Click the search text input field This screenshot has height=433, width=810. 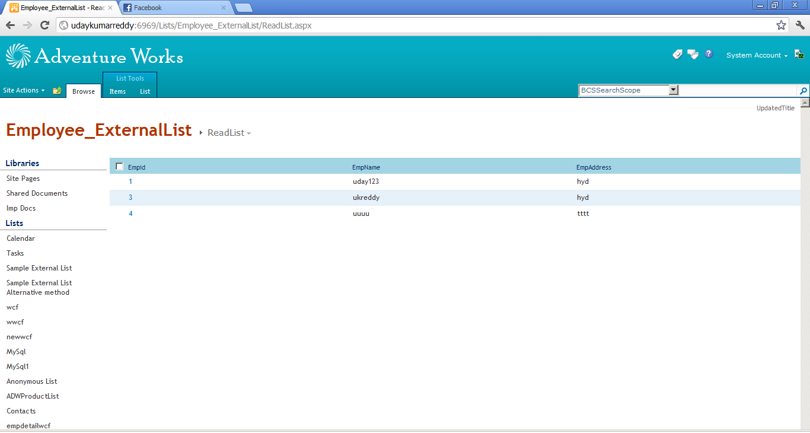pyautogui.click(x=738, y=91)
